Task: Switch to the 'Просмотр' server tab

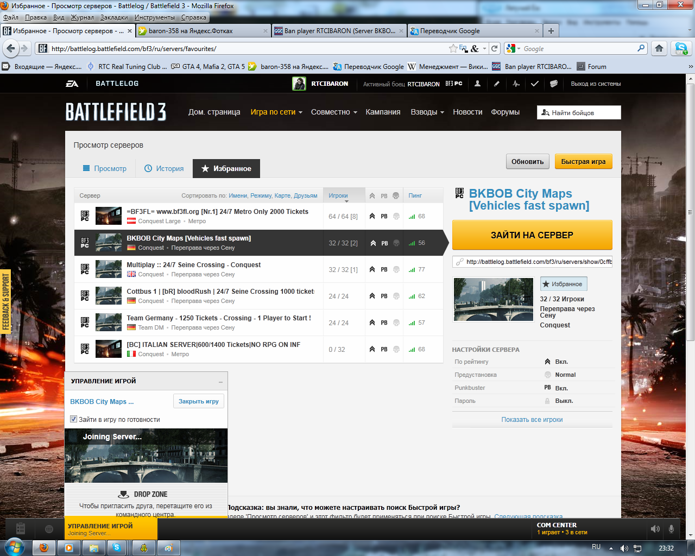Action: coord(104,169)
